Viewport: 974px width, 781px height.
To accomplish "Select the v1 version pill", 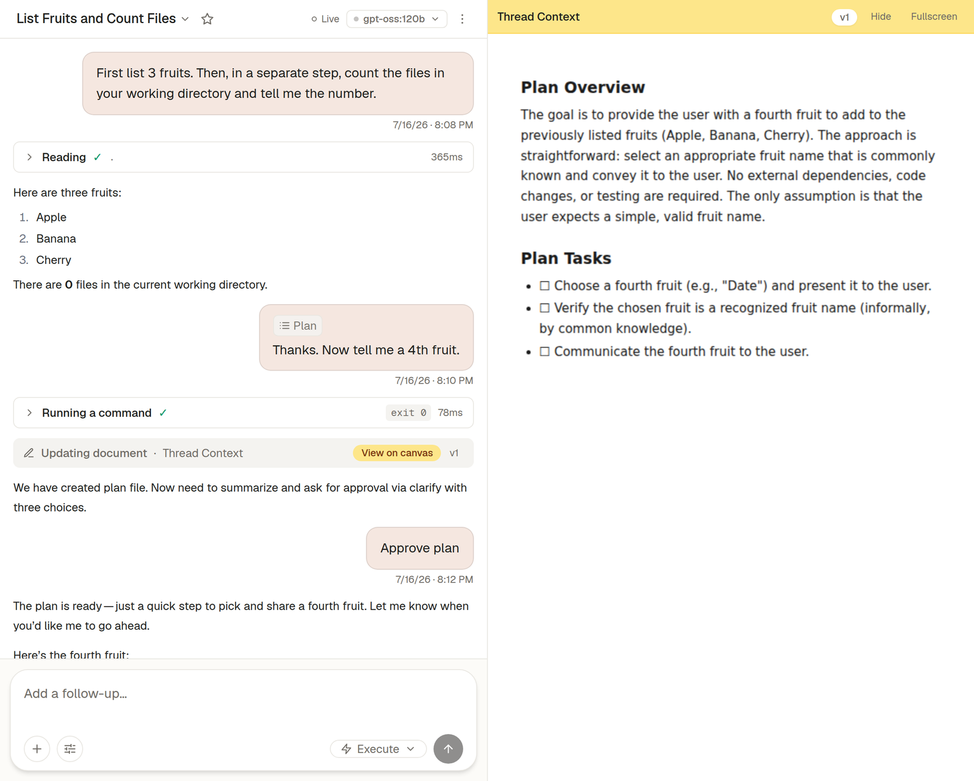I will point(844,17).
